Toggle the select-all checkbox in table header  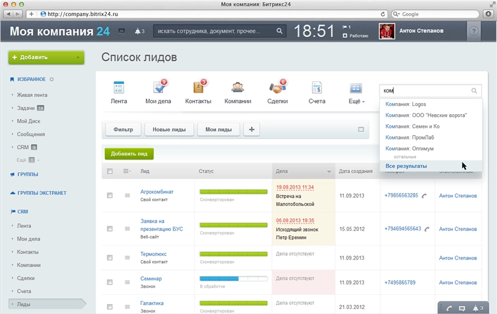[110, 171]
